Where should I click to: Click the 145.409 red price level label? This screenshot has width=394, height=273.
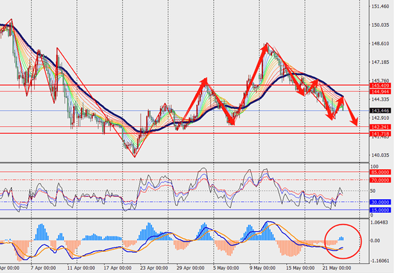[378, 85]
